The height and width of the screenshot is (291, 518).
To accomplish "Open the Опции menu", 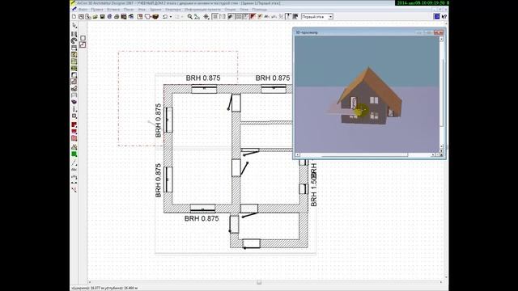I will tap(230, 10).
